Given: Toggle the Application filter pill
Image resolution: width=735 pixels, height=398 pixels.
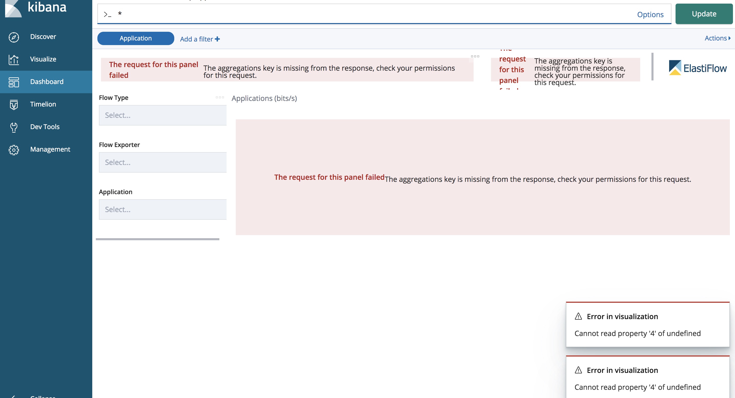Looking at the screenshot, I should 135,38.
